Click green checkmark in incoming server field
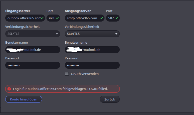 pyautogui.click(x=42, y=18)
